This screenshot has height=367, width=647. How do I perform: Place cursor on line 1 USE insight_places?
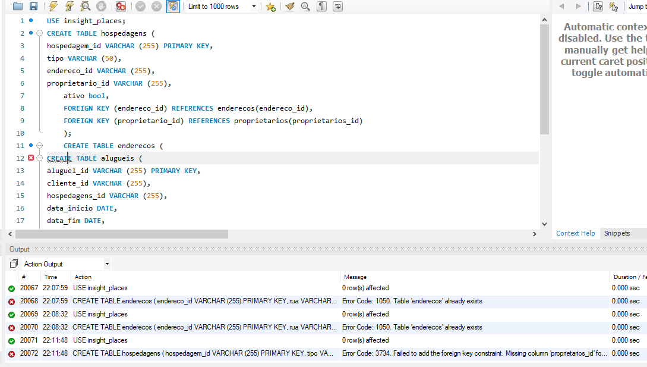click(86, 21)
